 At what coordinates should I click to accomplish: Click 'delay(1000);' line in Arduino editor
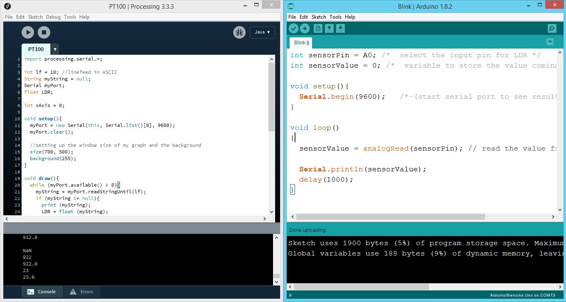coord(326,180)
